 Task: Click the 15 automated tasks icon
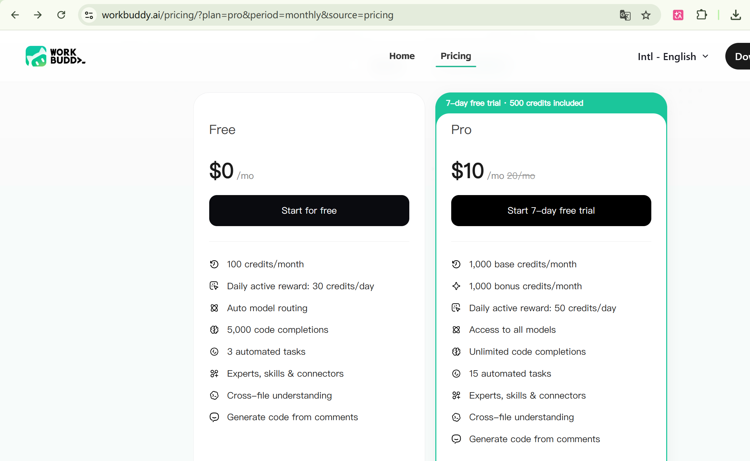tap(456, 374)
